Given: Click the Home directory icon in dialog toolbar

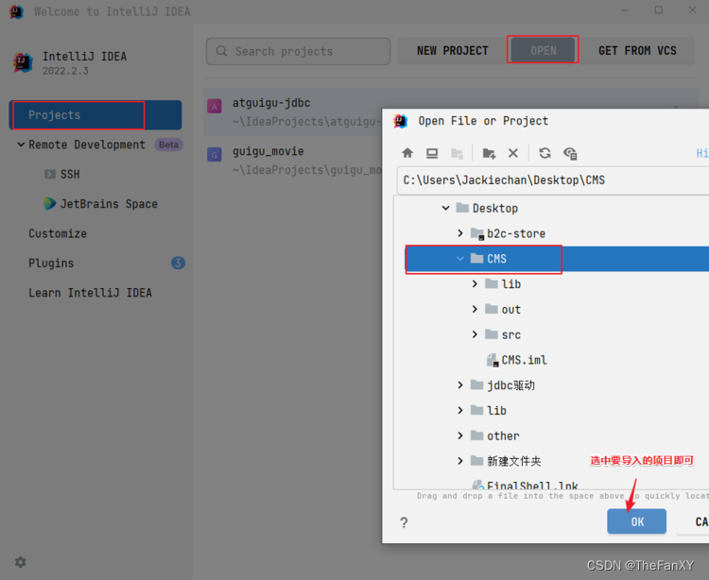Looking at the screenshot, I should (x=407, y=153).
